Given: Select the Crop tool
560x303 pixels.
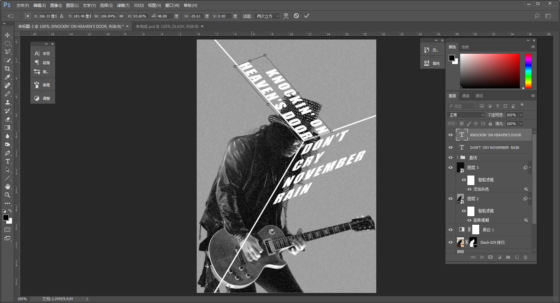Looking at the screenshot, I should coord(7,69).
